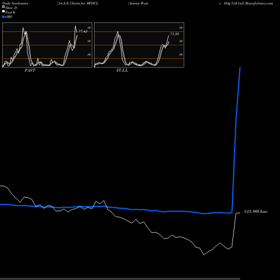The height and width of the screenshot is (280, 280).
Task: Click the Fast K legend label
Action: coord(11,12)
